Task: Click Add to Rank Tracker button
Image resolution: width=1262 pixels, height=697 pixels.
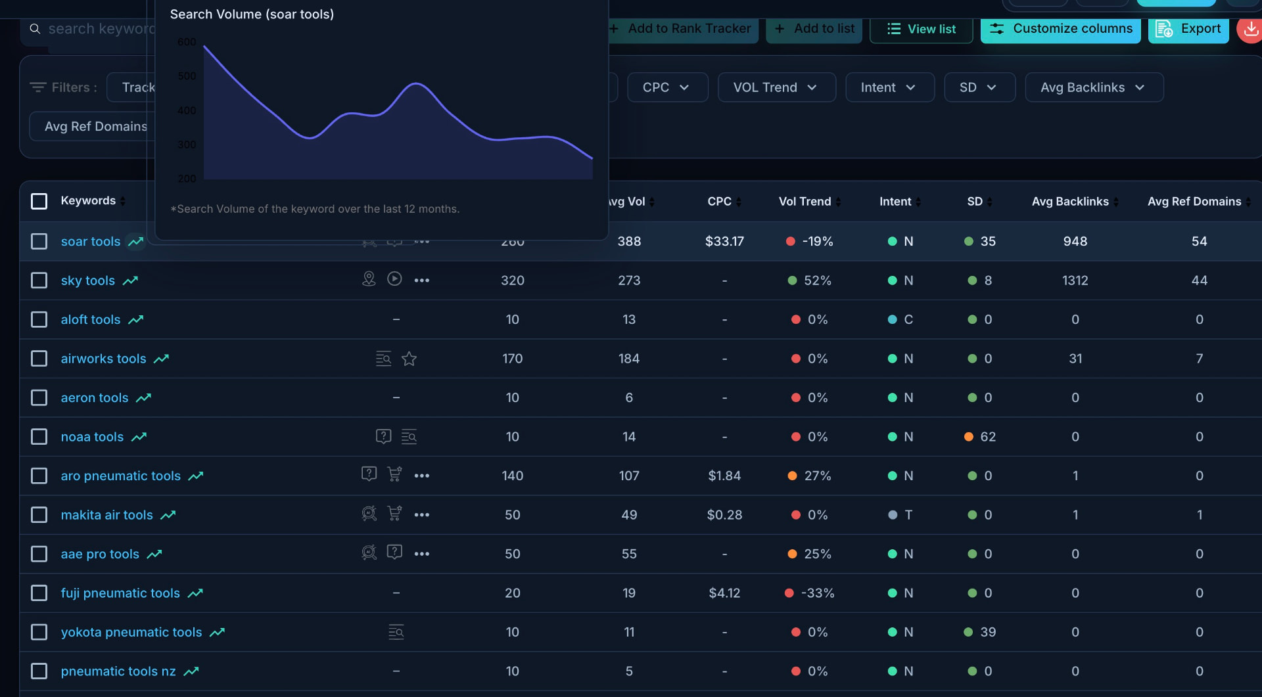Action: pyautogui.click(x=683, y=29)
